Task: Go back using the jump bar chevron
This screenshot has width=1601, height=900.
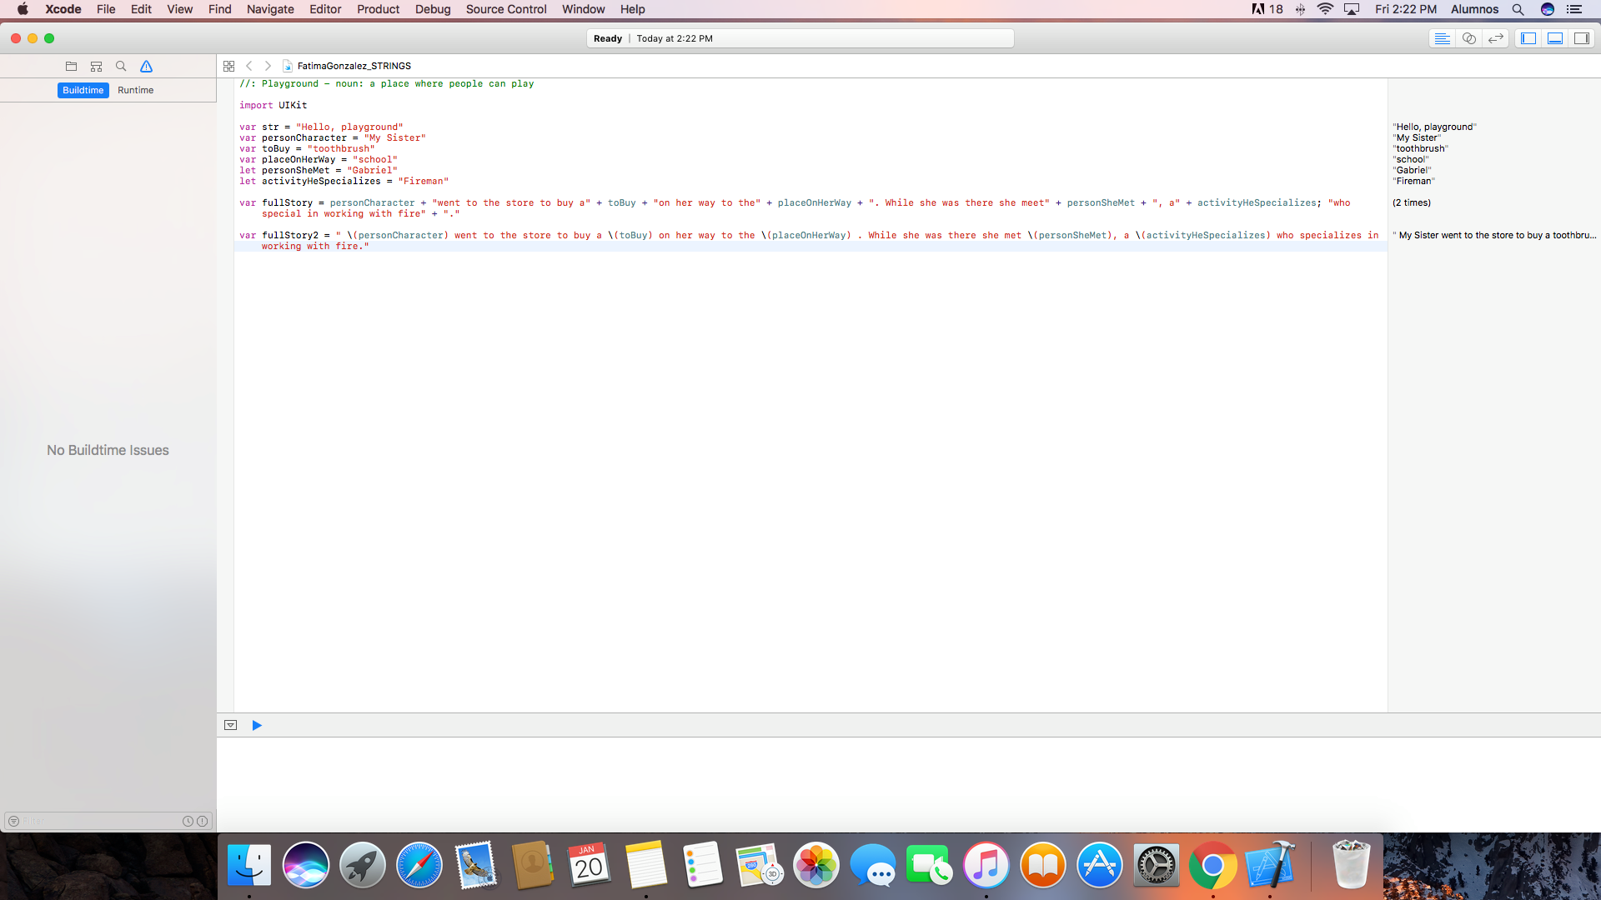Action: 249,65
